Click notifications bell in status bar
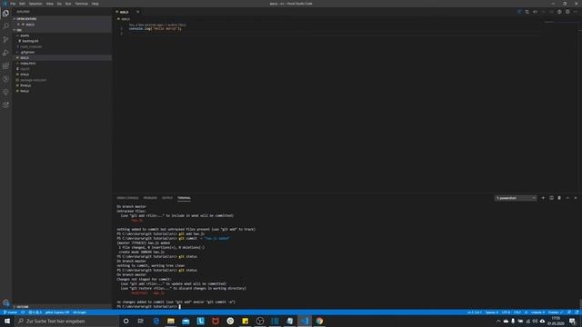Viewport: 582px width, 327px height. pos(577,312)
